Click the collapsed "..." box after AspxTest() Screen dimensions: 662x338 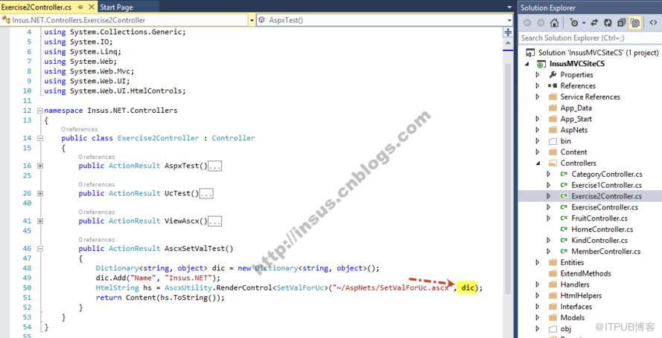[x=215, y=166]
